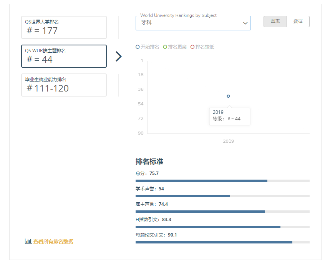The height and width of the screenshot is (260, 325).
Task: Click the 每篇论文引文 90.1 progress bar
Action: click(x=222, y=242)
